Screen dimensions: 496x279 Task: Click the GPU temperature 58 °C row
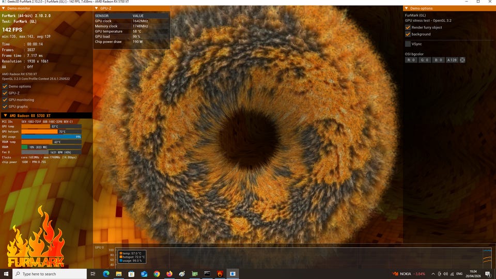point(132,32)
